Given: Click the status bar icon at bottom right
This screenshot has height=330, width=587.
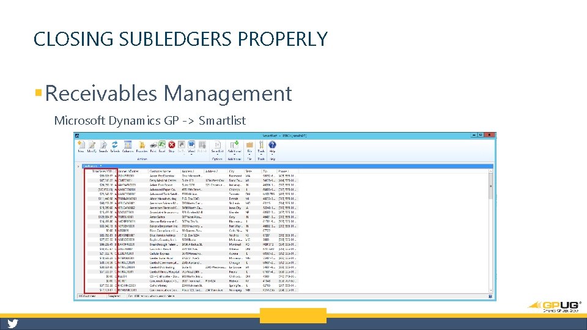Looking at the screenshot, I should 490,296.
